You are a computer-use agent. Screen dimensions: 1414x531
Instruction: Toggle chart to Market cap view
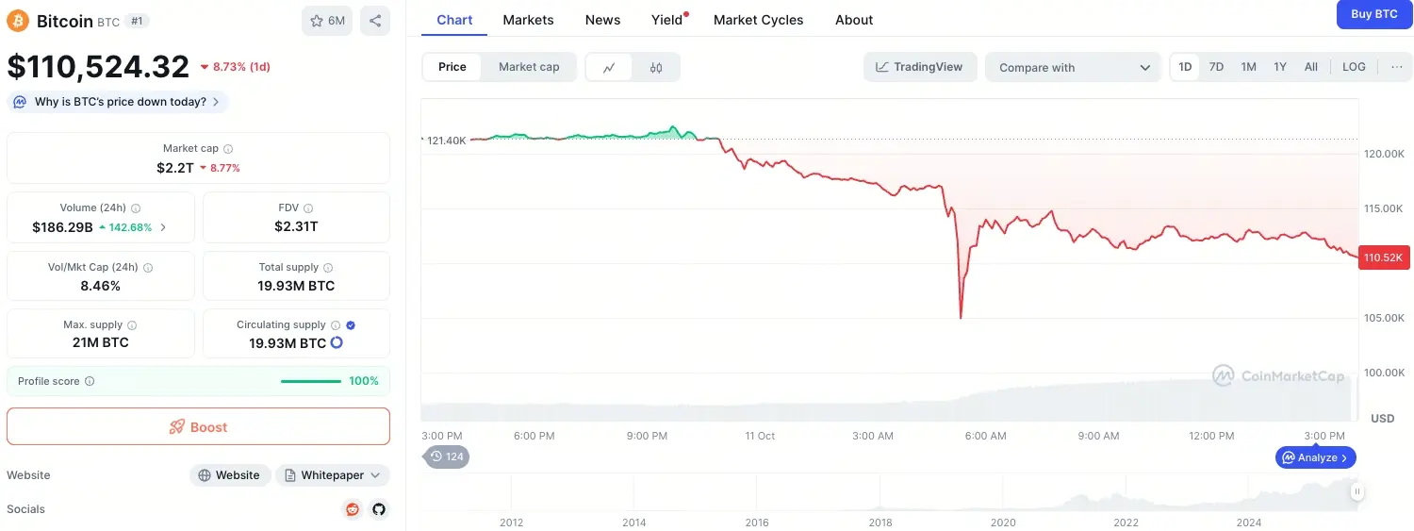pyautogui.click(x=529, y=67)
